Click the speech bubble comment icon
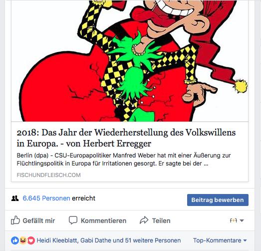 click(x=73, y=220)
